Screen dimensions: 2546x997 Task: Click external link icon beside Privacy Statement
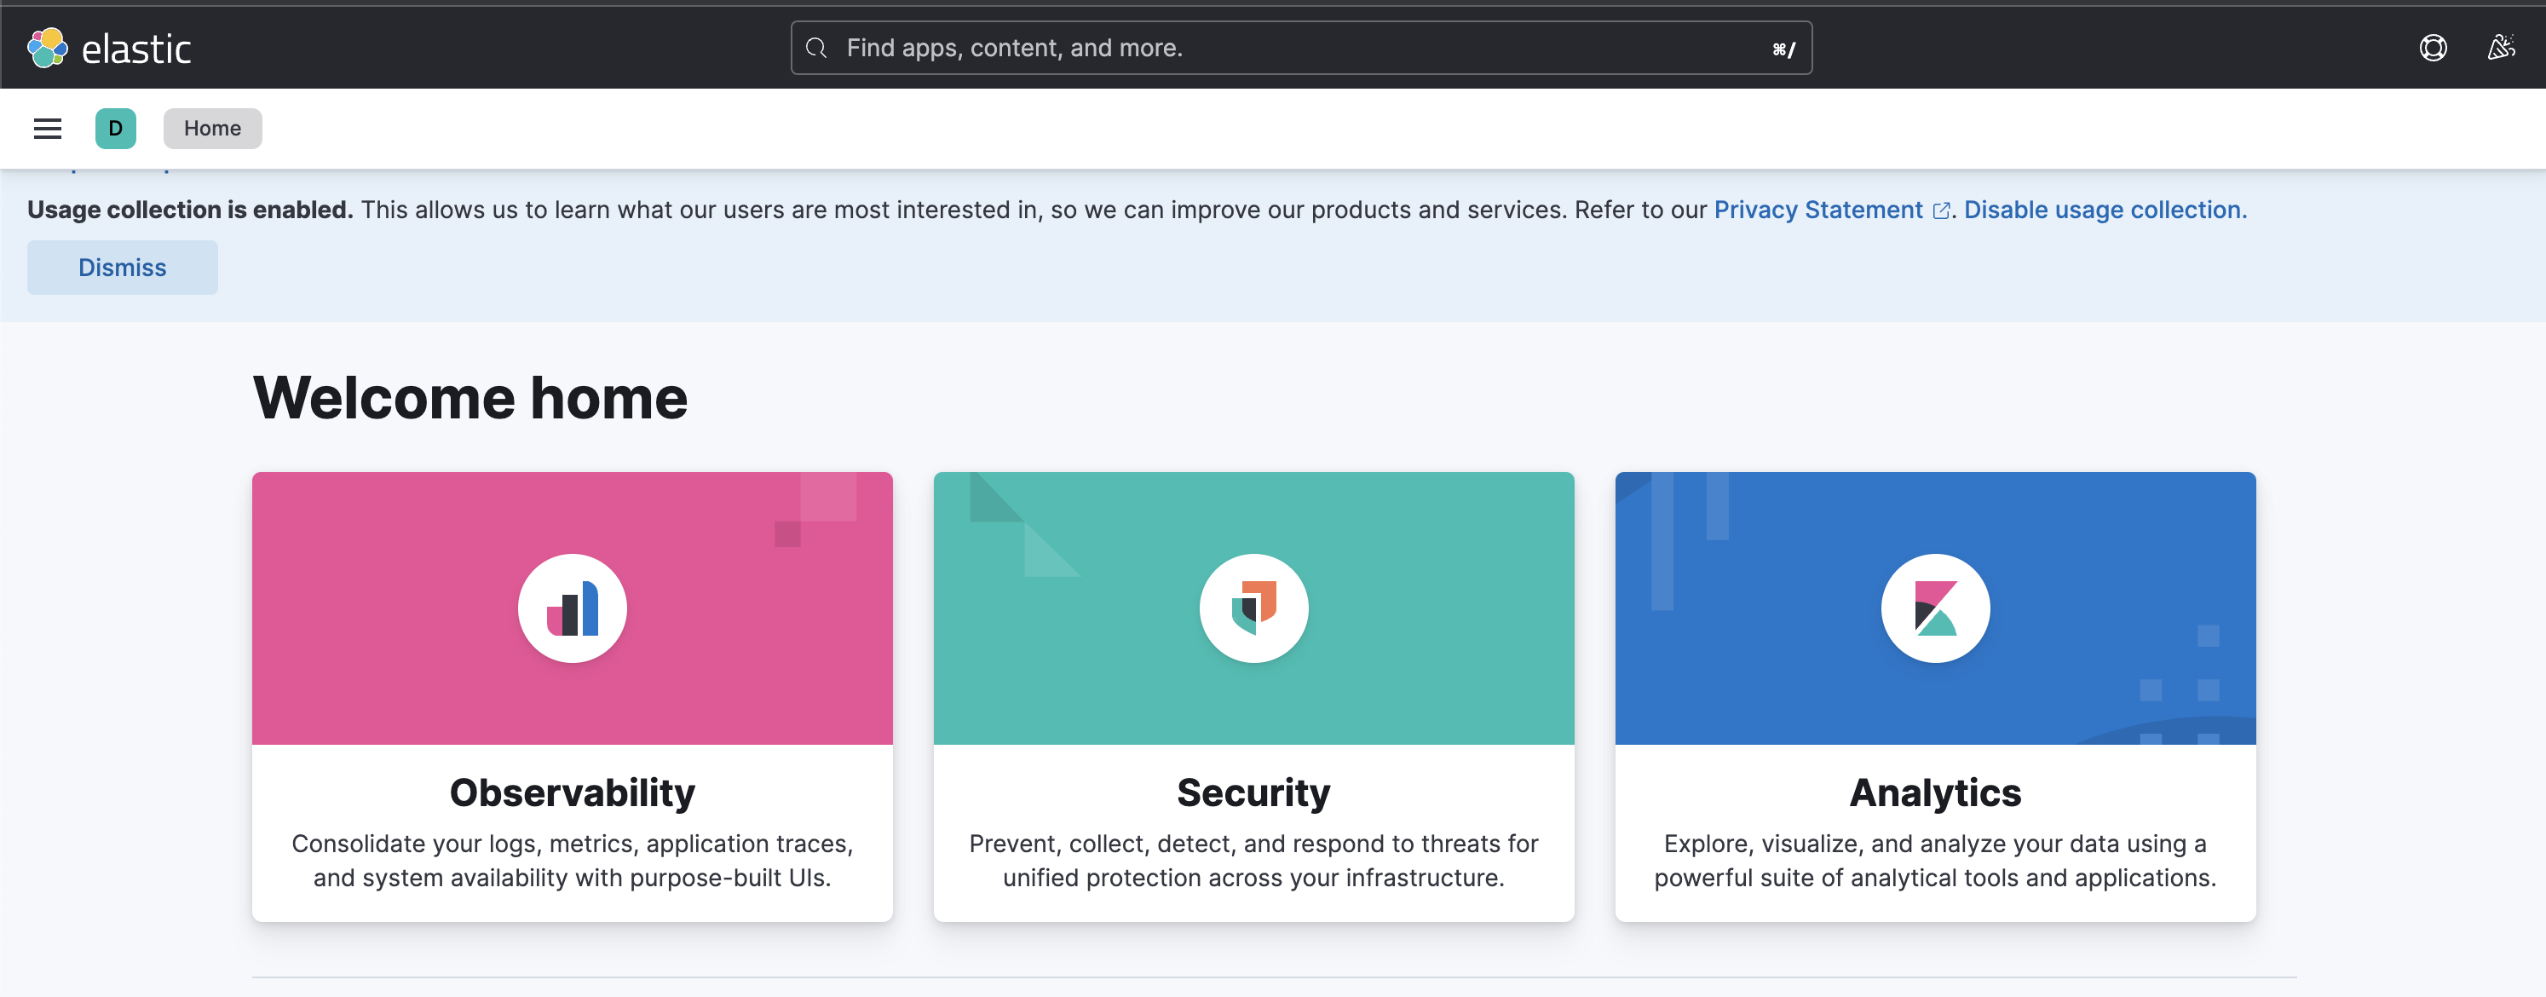(1941, 210)
